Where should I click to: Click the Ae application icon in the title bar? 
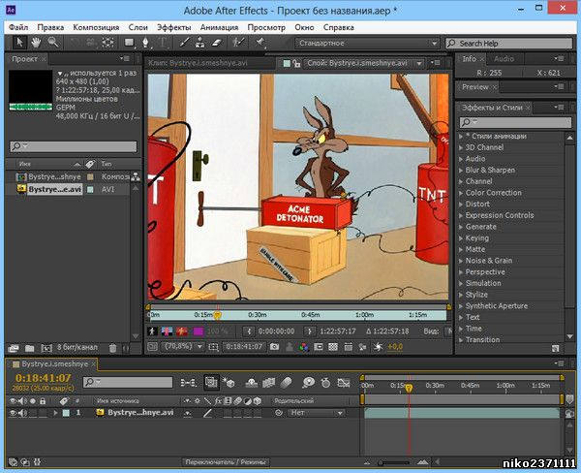tap(11, 9)
